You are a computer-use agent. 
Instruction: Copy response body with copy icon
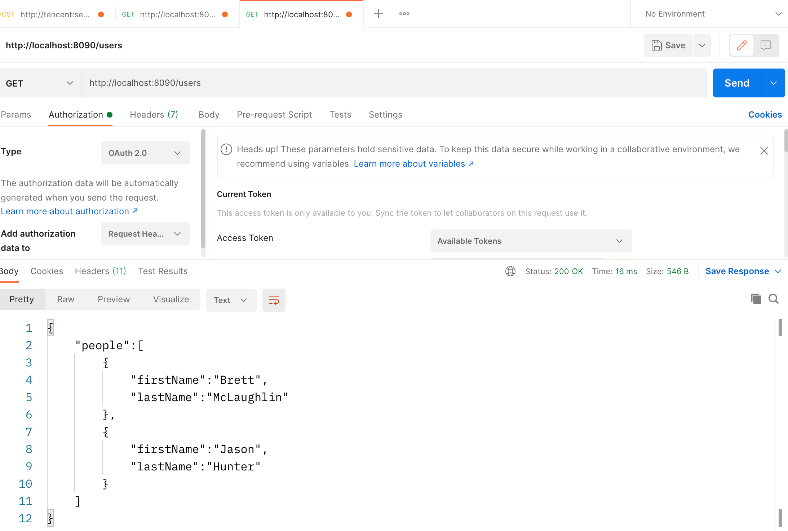tap(756, 299)
